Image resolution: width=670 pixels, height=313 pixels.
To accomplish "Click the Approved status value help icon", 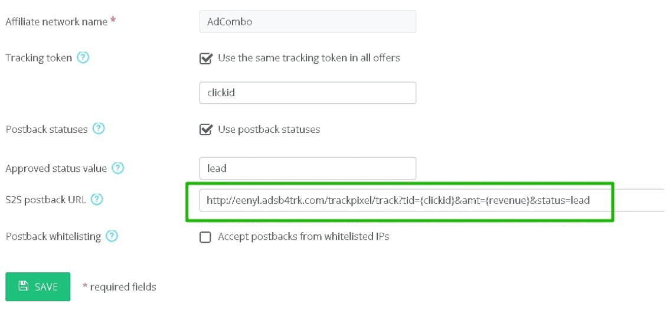I will (118, 168).
